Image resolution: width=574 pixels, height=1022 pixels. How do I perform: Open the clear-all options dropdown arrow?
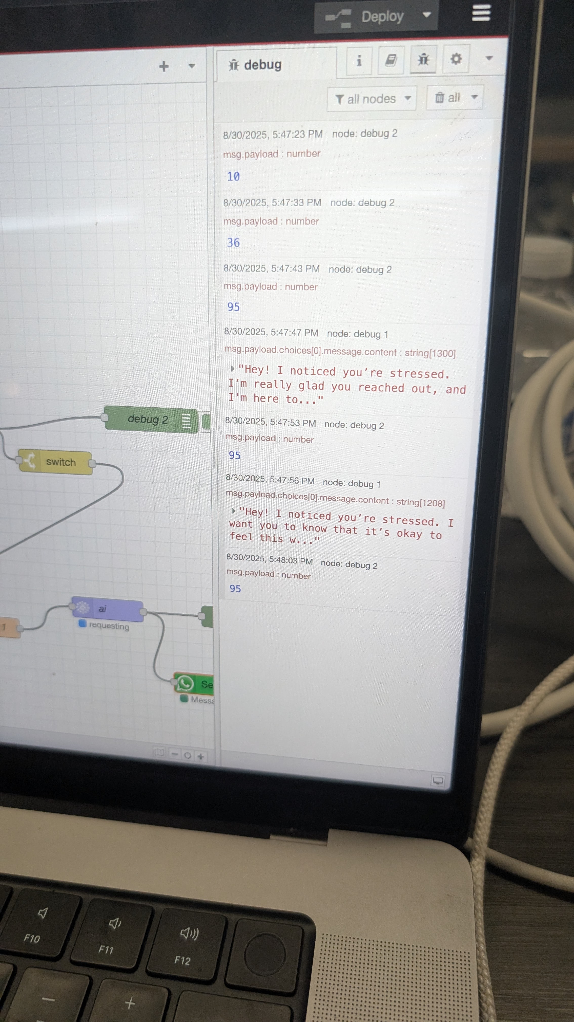click(x=474, y=97)
